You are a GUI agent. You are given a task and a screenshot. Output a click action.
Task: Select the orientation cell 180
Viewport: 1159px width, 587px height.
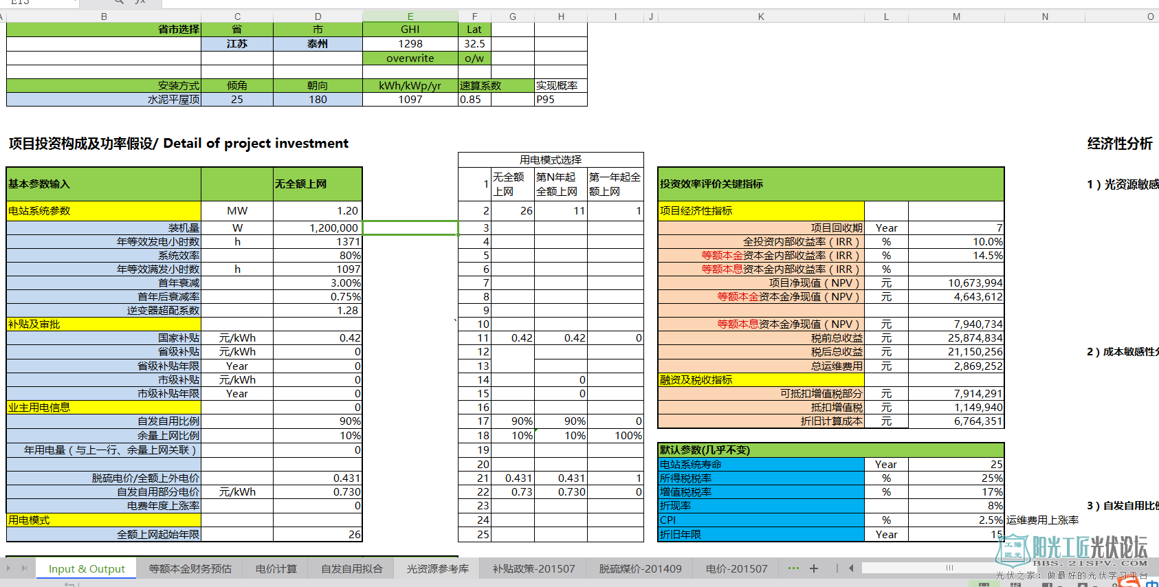(x=318, y=100)
